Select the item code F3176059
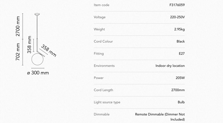 177,5
